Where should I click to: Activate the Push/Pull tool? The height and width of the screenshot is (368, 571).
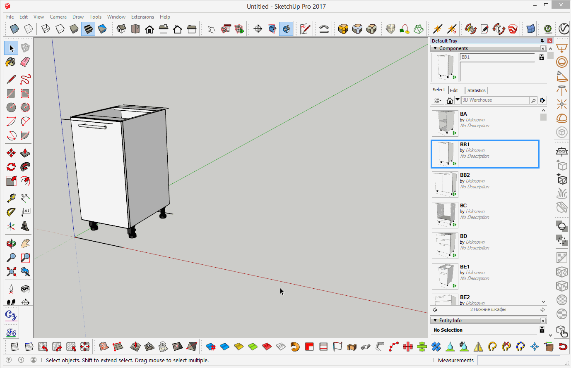click(25, 153)
